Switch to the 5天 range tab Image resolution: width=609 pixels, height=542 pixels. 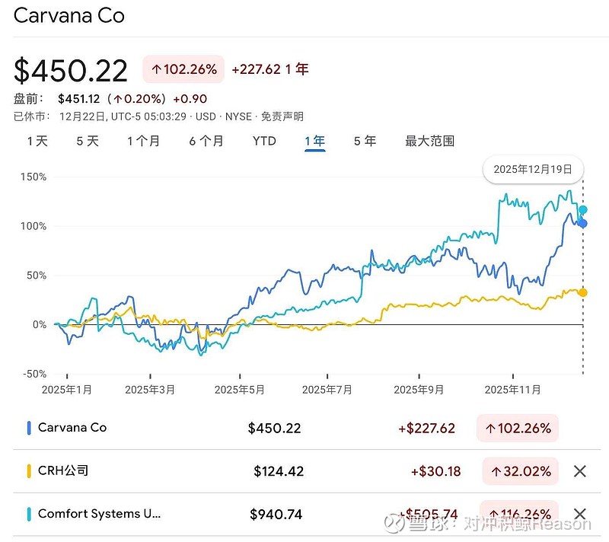coord(88,141)
